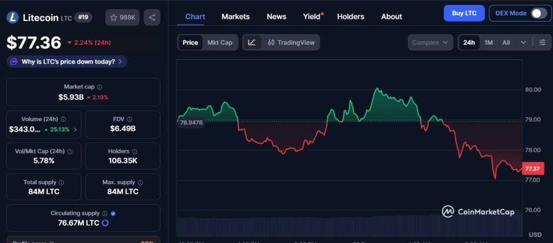
Task: Open the News tab
Action: click(276, 17)
